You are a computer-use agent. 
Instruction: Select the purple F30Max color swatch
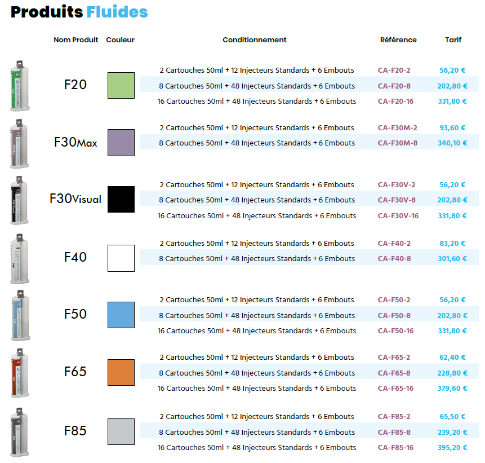tap(121, 143)
